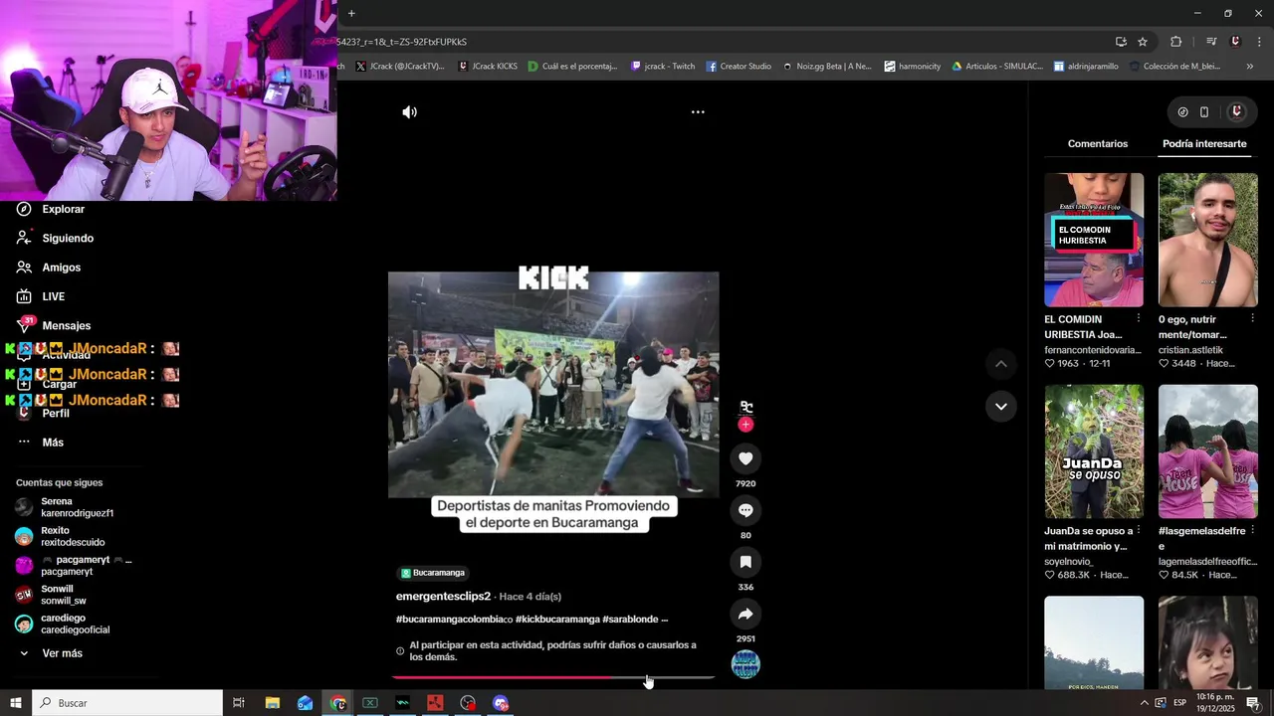Image resolution: width=1274 pixels, height=716 pixels.
Task: Click Windows taskbar Buscar search box
Action: 127,703
